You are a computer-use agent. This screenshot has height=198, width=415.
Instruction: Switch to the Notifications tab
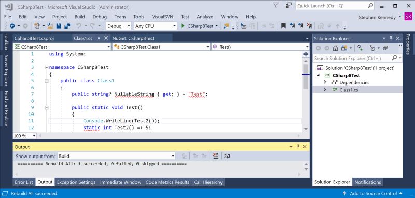coord(368,182)
